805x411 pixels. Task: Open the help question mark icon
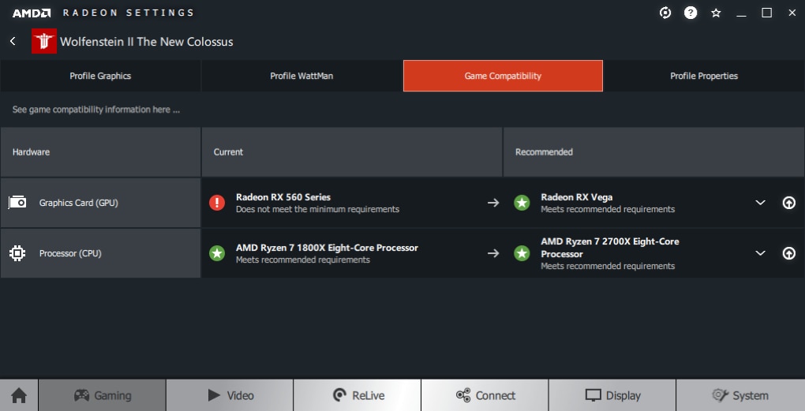click(691, 13)
